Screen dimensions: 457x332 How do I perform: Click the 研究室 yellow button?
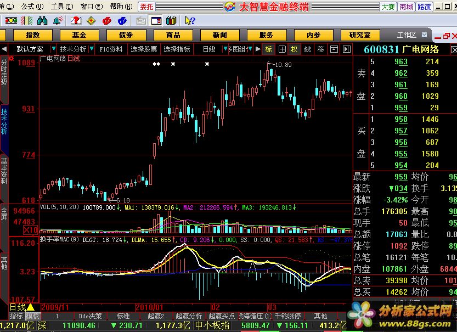point(360,35)
